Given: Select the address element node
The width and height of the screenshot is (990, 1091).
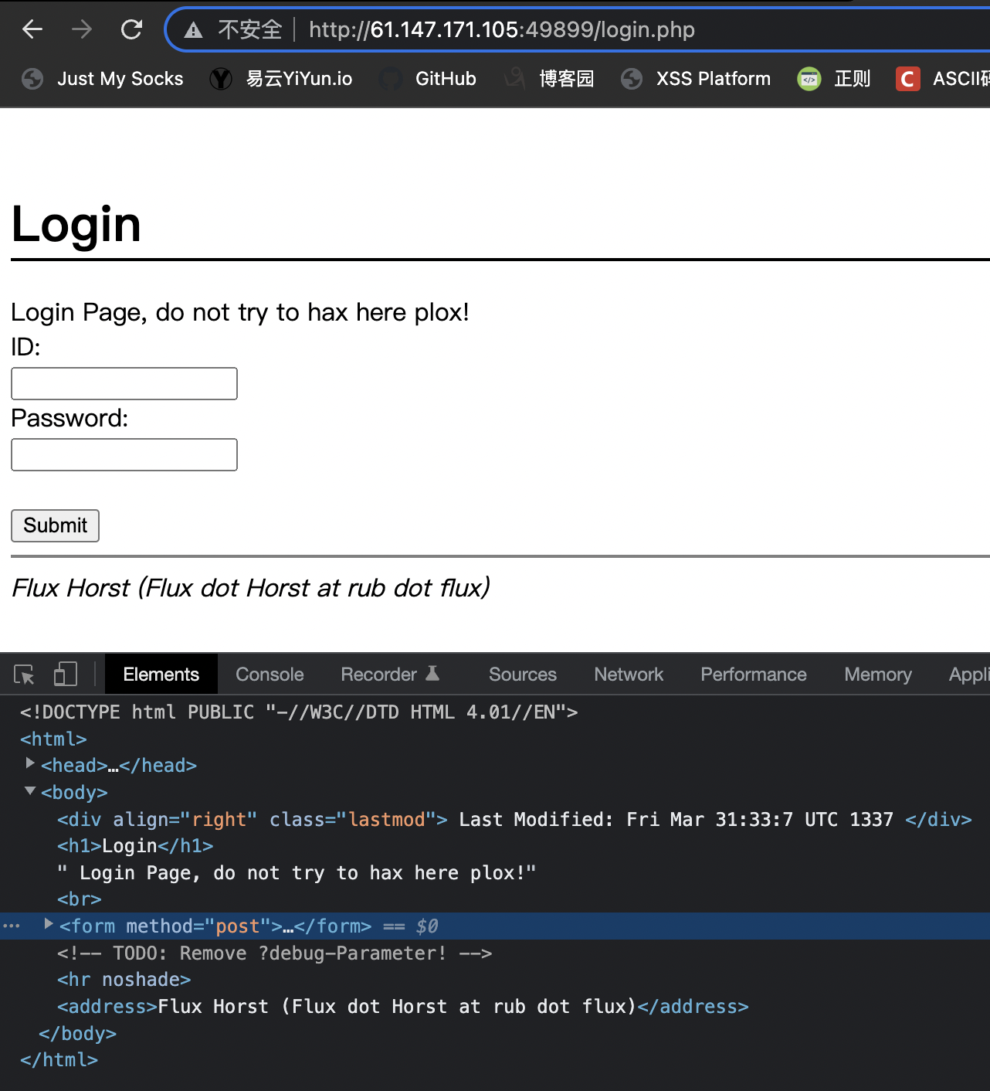Looking at the screenshot, I should (403, 1007).
